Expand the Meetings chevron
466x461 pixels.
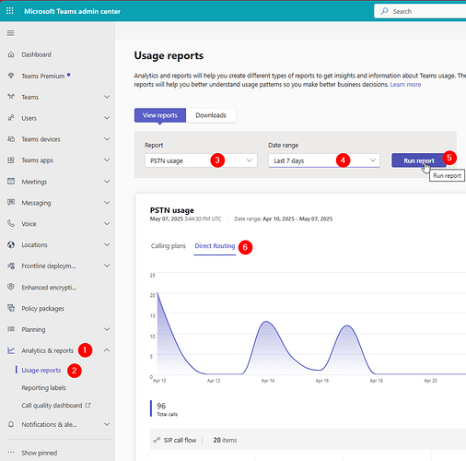pyautogui.click(x=107, y=182)
